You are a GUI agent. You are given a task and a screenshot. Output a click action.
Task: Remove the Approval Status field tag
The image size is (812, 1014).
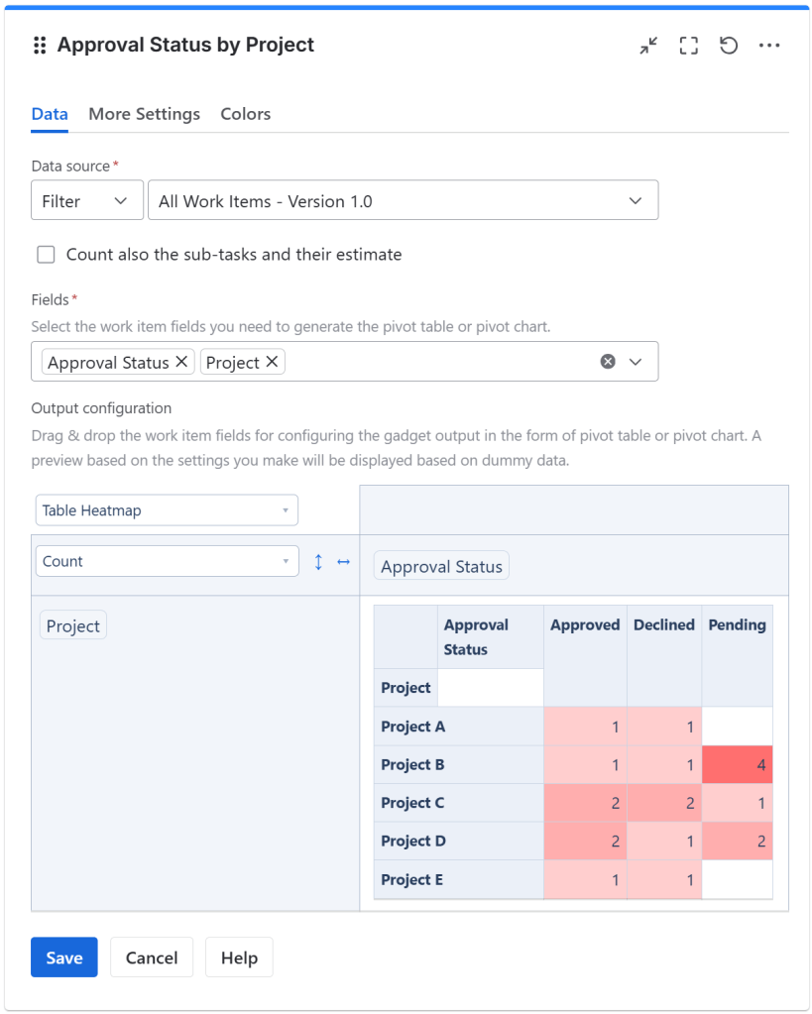click(x=181, y=362)
